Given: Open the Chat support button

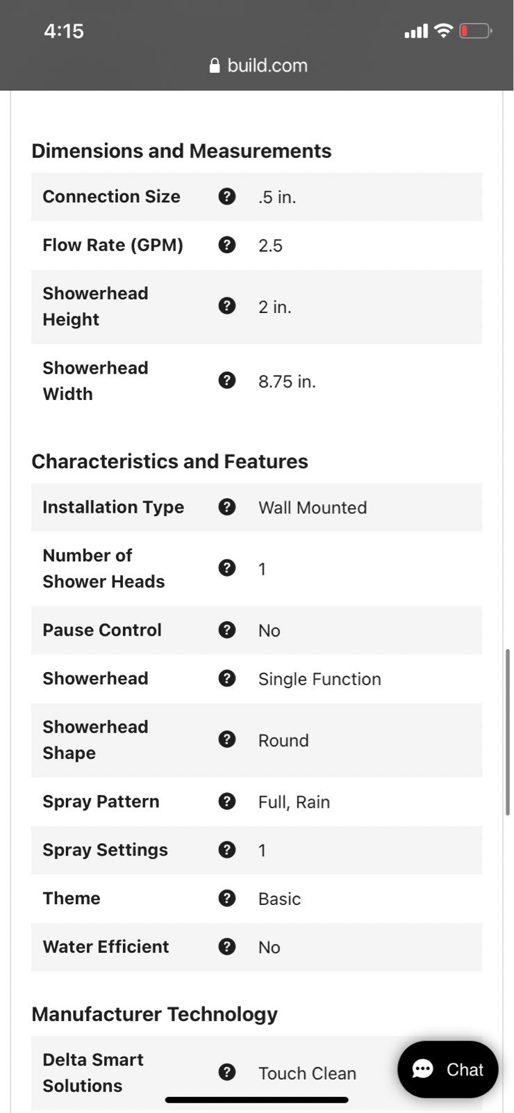Looking at the screenshot, I should [x=448, y=1070].
